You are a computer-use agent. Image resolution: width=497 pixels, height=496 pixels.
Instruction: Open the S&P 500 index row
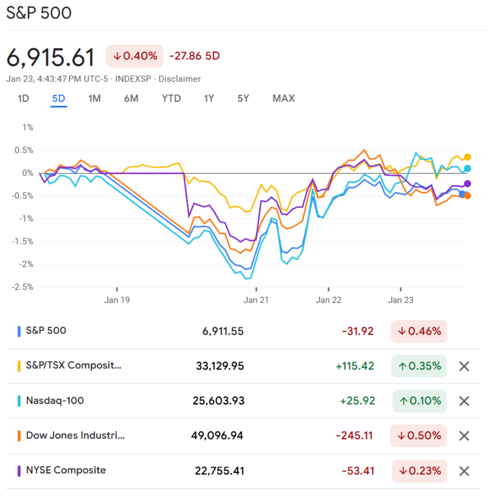tap(46, 331)
